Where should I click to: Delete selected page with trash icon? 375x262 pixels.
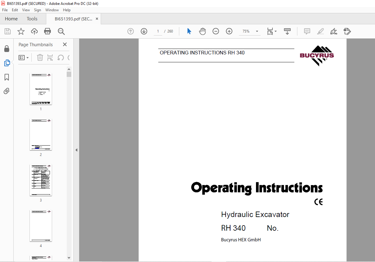[40, 57]
